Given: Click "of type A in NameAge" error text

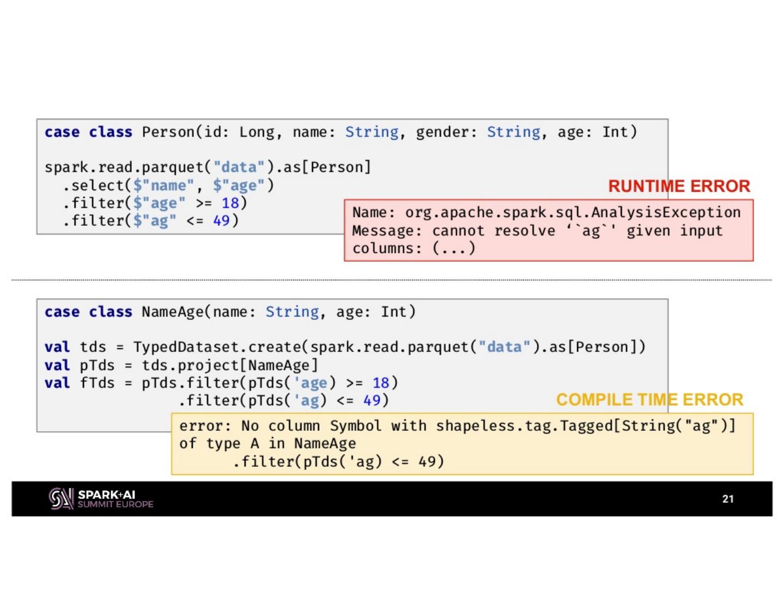Looking at the screenshot, I should [x=267, y=444].
